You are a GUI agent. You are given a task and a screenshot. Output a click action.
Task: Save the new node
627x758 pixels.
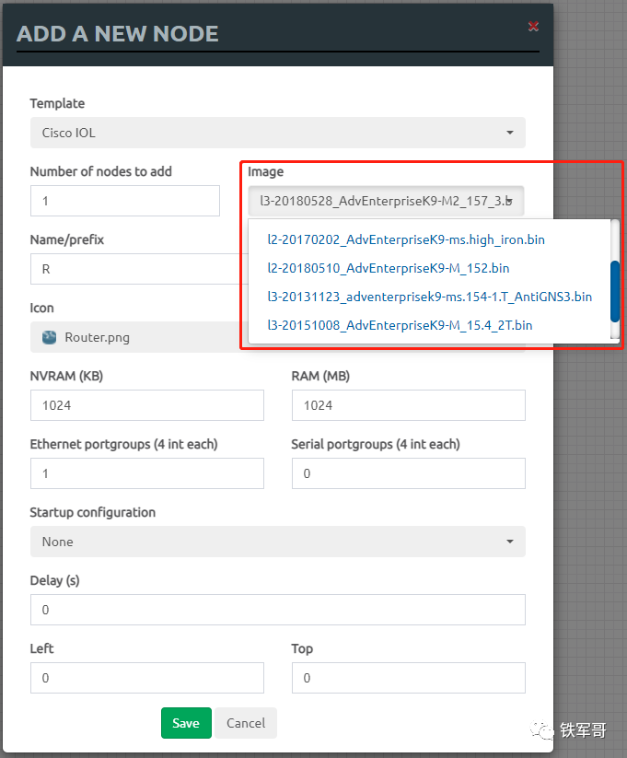(186, 723)
